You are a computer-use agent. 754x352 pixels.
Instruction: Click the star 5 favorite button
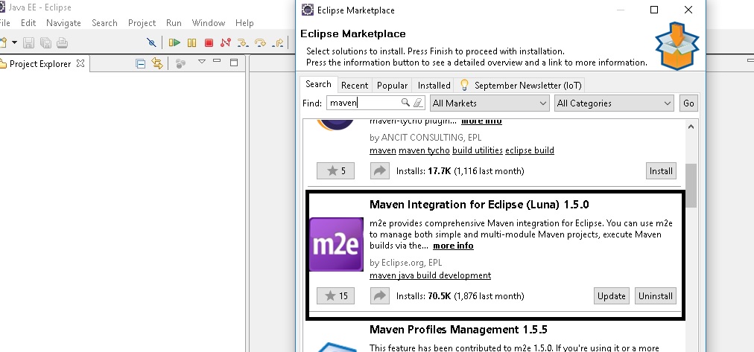click(335, 171)
